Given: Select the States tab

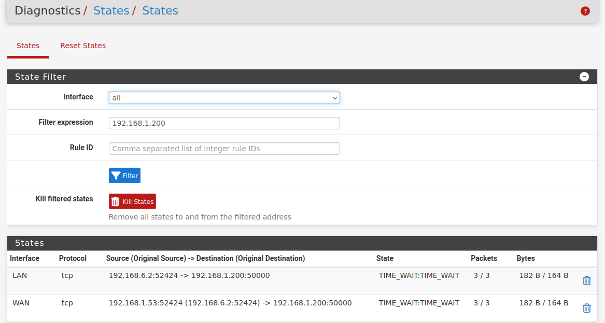Looking at the screenshot, I should [28, 46].
